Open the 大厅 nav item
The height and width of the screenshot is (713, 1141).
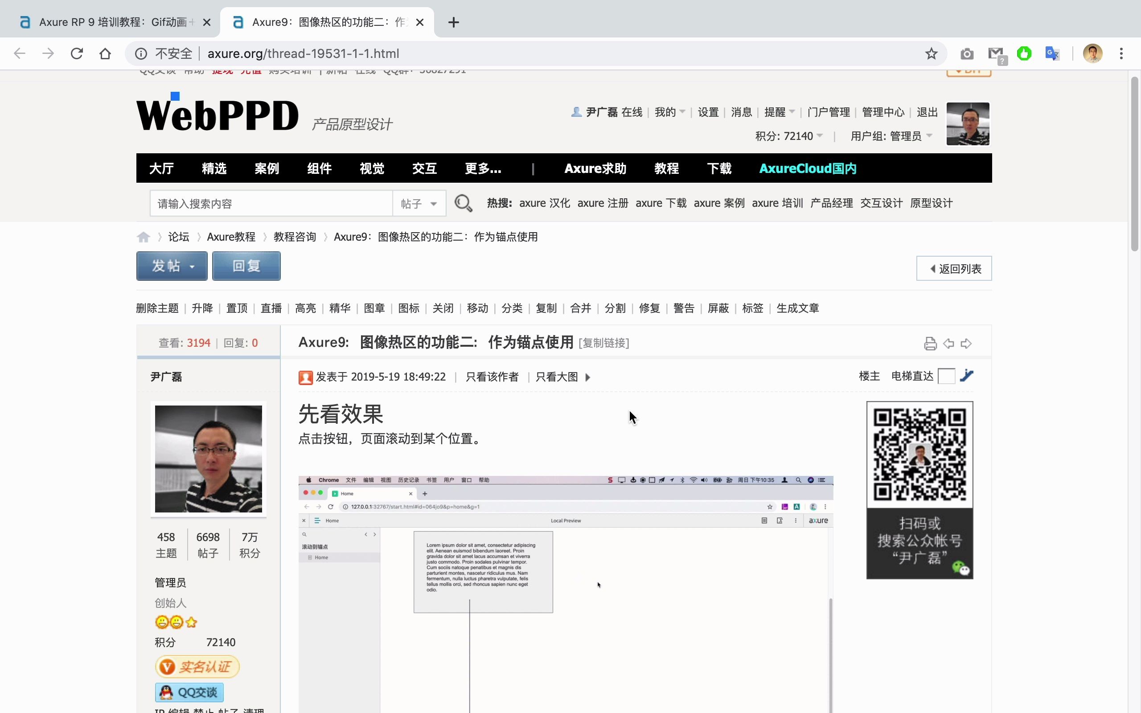click(x=161, y=168)
